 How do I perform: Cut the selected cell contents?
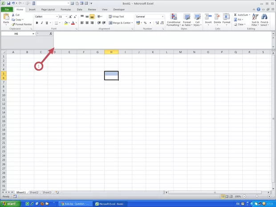tap(16, 15)
